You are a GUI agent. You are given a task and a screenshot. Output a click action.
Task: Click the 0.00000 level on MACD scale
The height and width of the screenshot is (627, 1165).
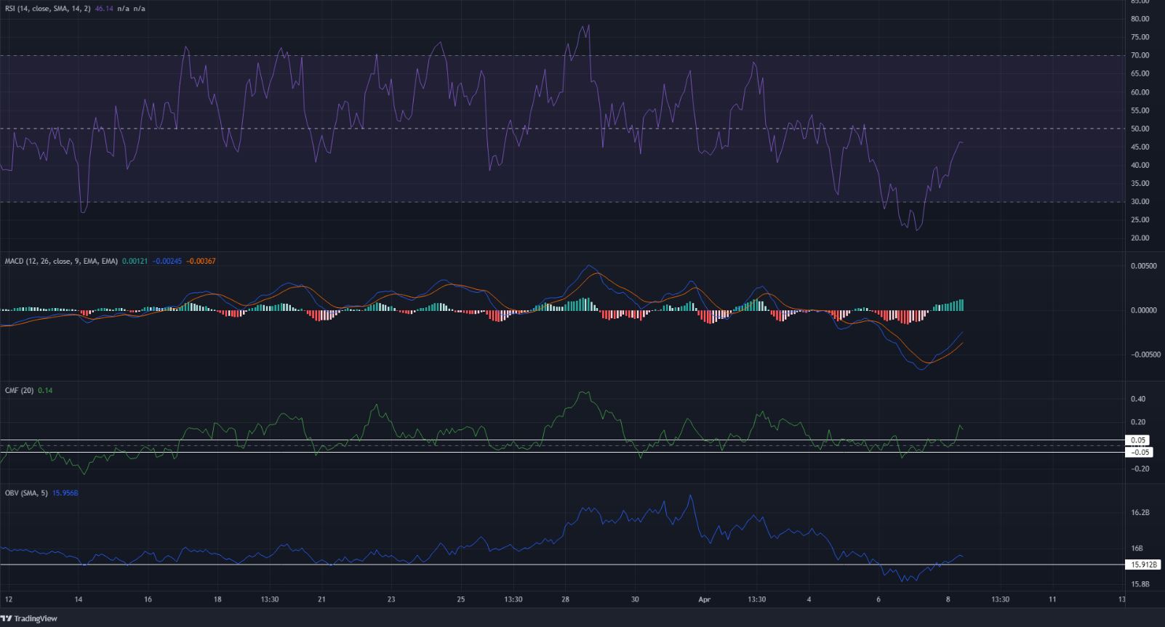point(1142,310)
